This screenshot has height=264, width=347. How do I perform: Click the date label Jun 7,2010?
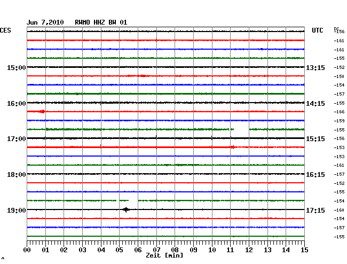tap(45, 22)
